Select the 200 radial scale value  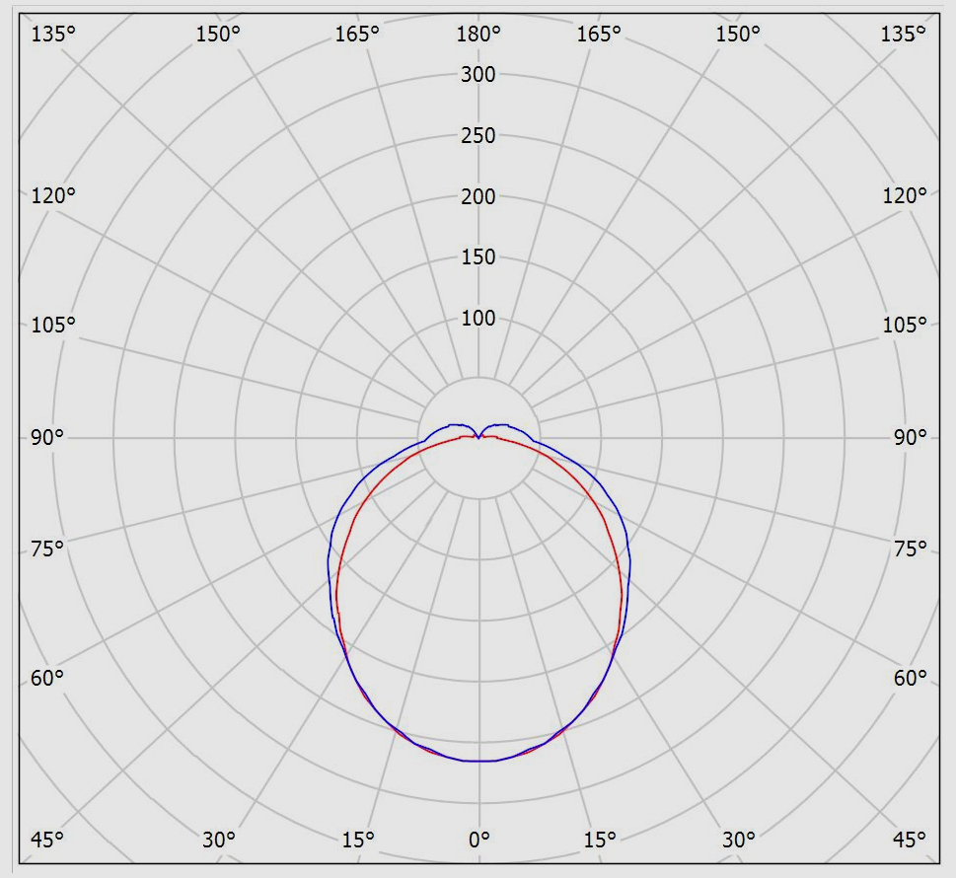coord(478,196)
